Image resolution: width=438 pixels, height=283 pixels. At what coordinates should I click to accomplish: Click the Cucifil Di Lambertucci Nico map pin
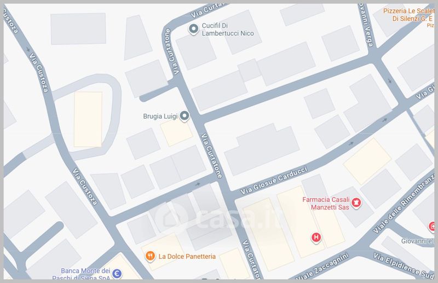193,29
